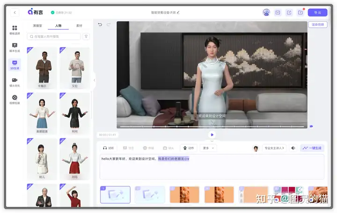Select the character in red sweater waving

74,195
